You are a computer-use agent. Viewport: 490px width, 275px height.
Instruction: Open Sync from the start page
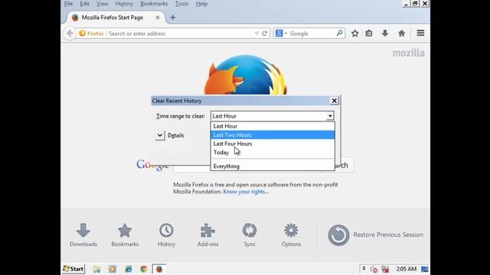coord(250,235)
